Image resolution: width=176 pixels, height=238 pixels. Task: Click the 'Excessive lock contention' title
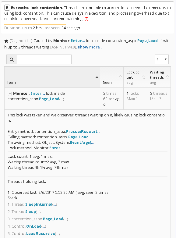(37, 8)
